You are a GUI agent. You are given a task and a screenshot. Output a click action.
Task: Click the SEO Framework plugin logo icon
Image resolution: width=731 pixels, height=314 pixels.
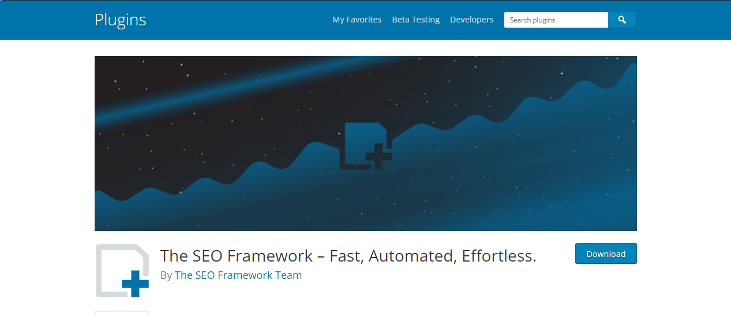(122, 271)
